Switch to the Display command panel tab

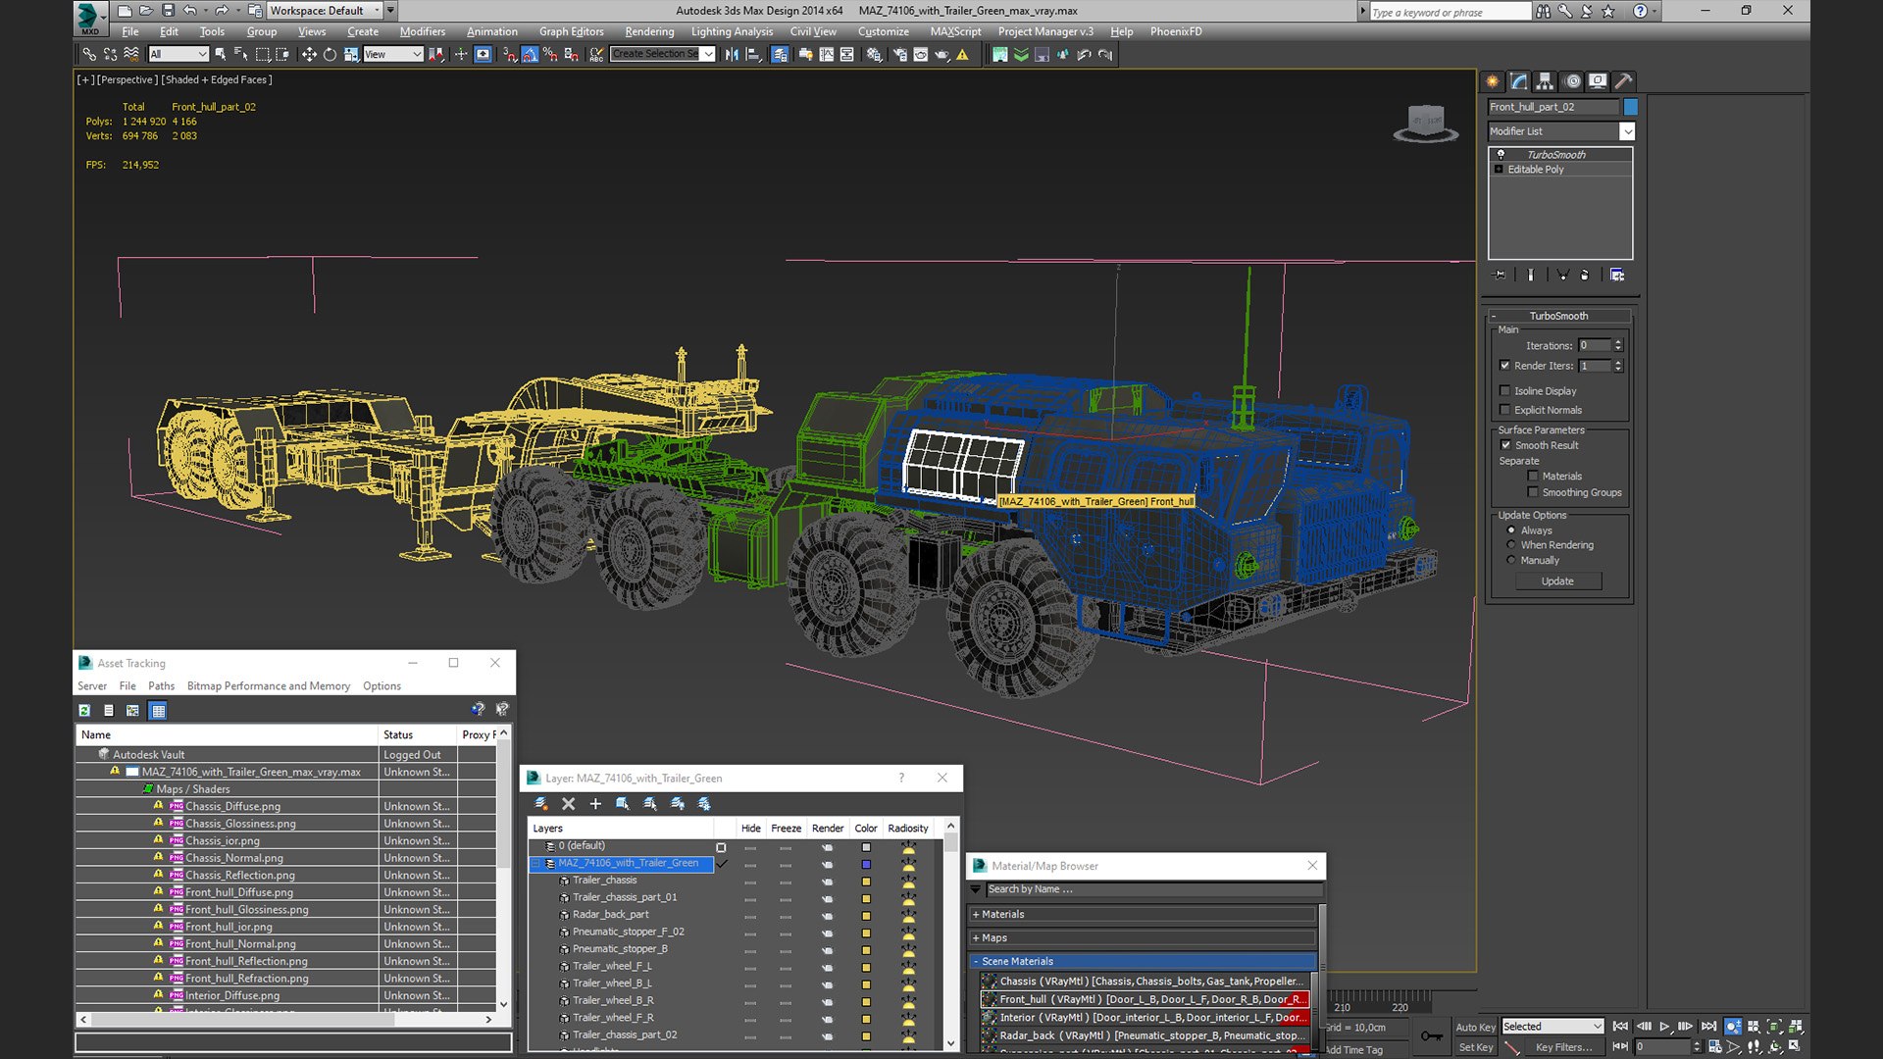tap(1598, 81)
